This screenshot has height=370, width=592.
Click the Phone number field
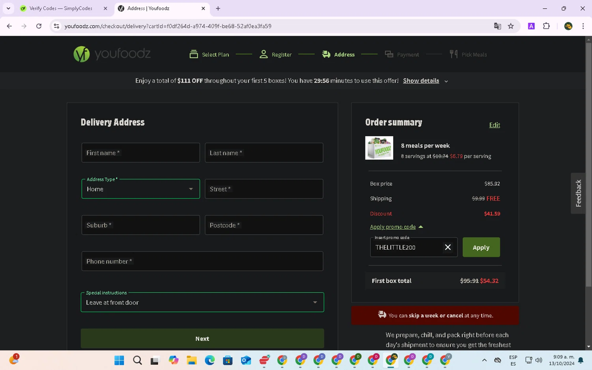(202, 261)
